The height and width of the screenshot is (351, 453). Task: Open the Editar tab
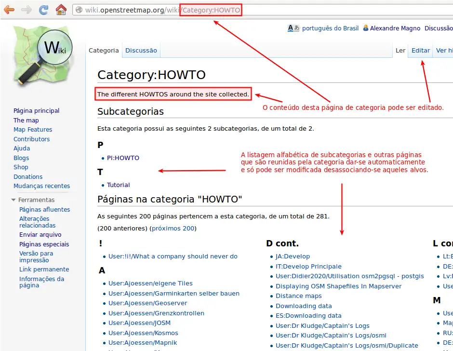point(420,50)
